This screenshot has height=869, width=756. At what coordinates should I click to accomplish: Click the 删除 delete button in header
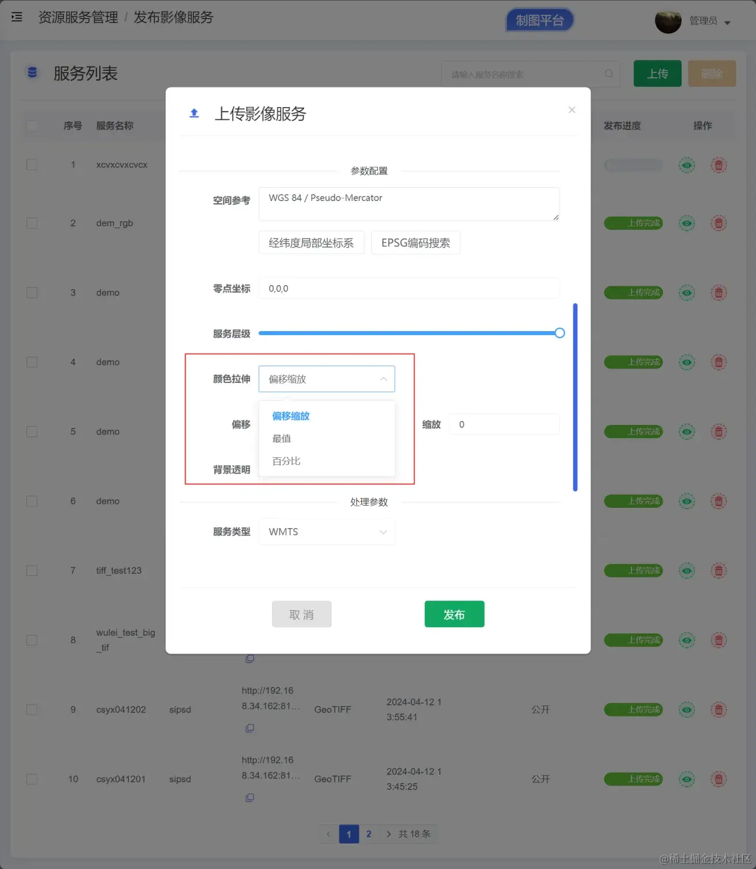[x=712, y=74]
